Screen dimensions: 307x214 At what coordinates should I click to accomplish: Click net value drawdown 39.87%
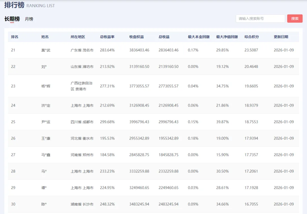(x=222, y=122)
